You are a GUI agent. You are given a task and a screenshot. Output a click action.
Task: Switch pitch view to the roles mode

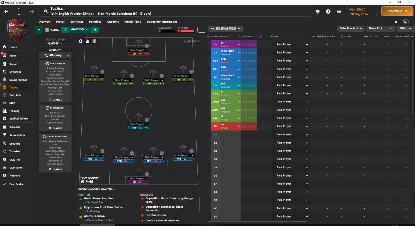tap(94, 41)
